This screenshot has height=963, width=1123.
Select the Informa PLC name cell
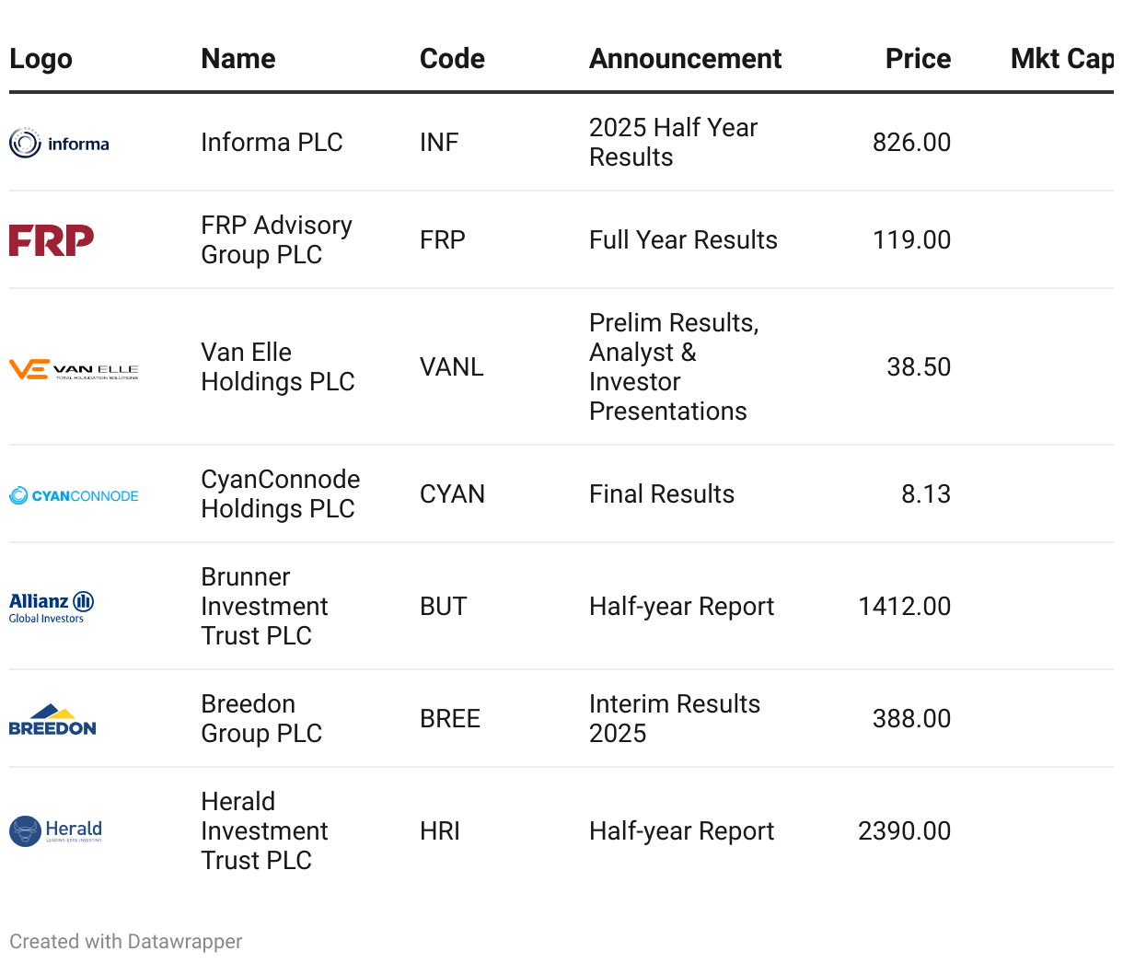272,143
